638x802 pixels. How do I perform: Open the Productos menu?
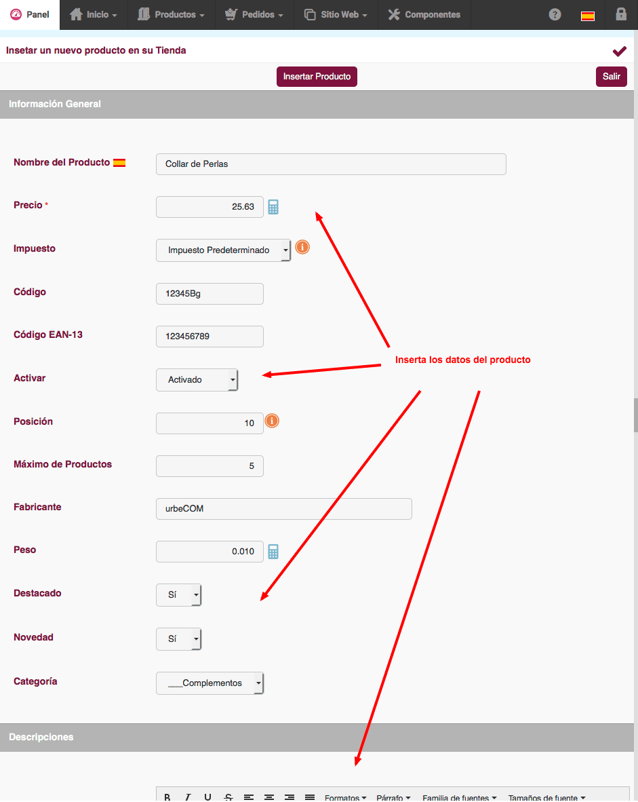point(171,14)
